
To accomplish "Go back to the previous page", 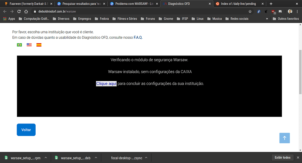I will (5, 12).
